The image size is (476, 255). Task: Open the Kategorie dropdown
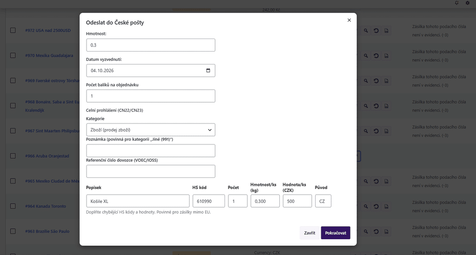click(151, 130)
